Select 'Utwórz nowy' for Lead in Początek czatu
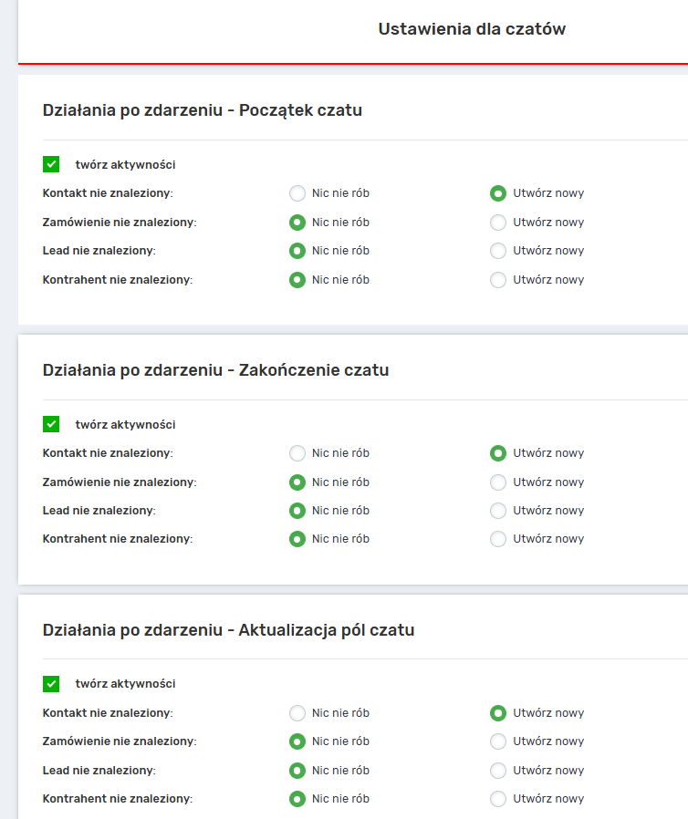This screenshot has height=819, width=688. tap(498, 251)
